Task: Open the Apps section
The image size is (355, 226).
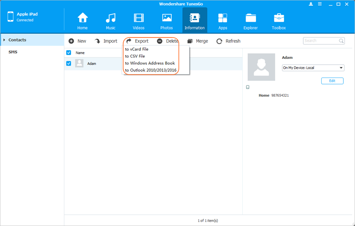Action: 223,18
